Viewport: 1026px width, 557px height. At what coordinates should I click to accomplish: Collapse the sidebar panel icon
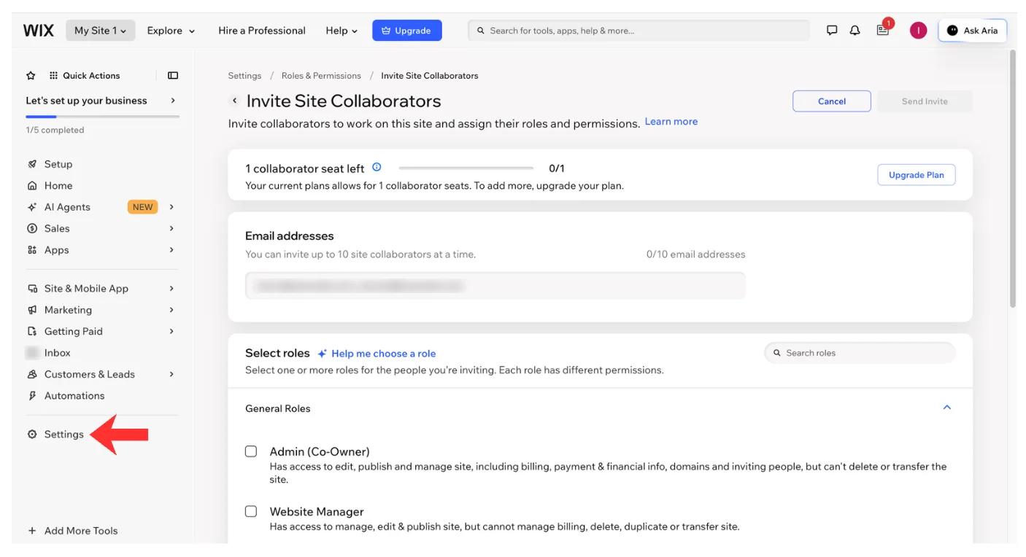[x=173, y=76]
